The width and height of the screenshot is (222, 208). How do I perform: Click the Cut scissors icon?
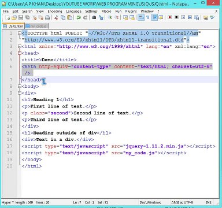[x=56, y=18]
